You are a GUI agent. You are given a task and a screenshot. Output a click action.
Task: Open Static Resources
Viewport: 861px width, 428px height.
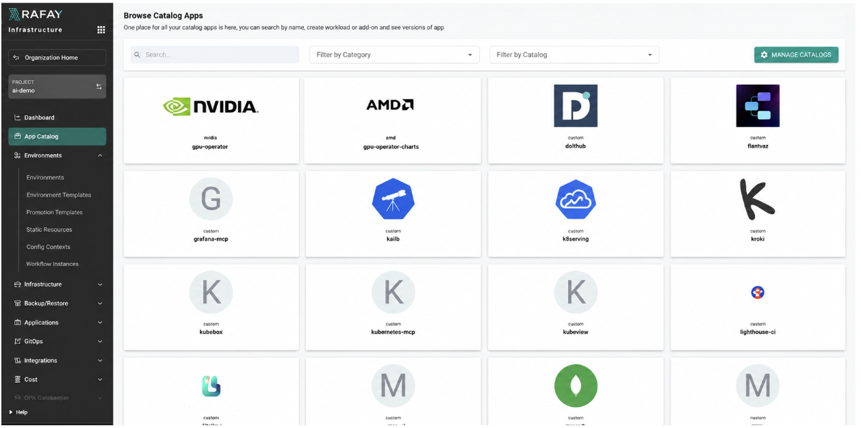(49, 230)
